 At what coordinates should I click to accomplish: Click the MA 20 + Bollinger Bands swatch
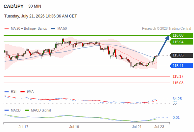[7, 29]
